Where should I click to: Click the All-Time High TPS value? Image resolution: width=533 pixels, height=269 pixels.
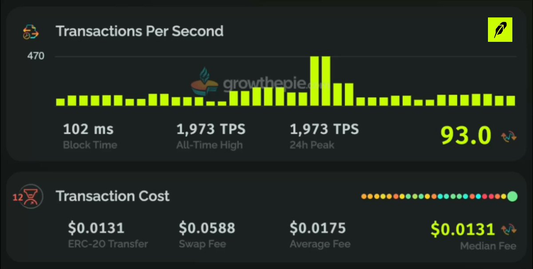[211, 130]
